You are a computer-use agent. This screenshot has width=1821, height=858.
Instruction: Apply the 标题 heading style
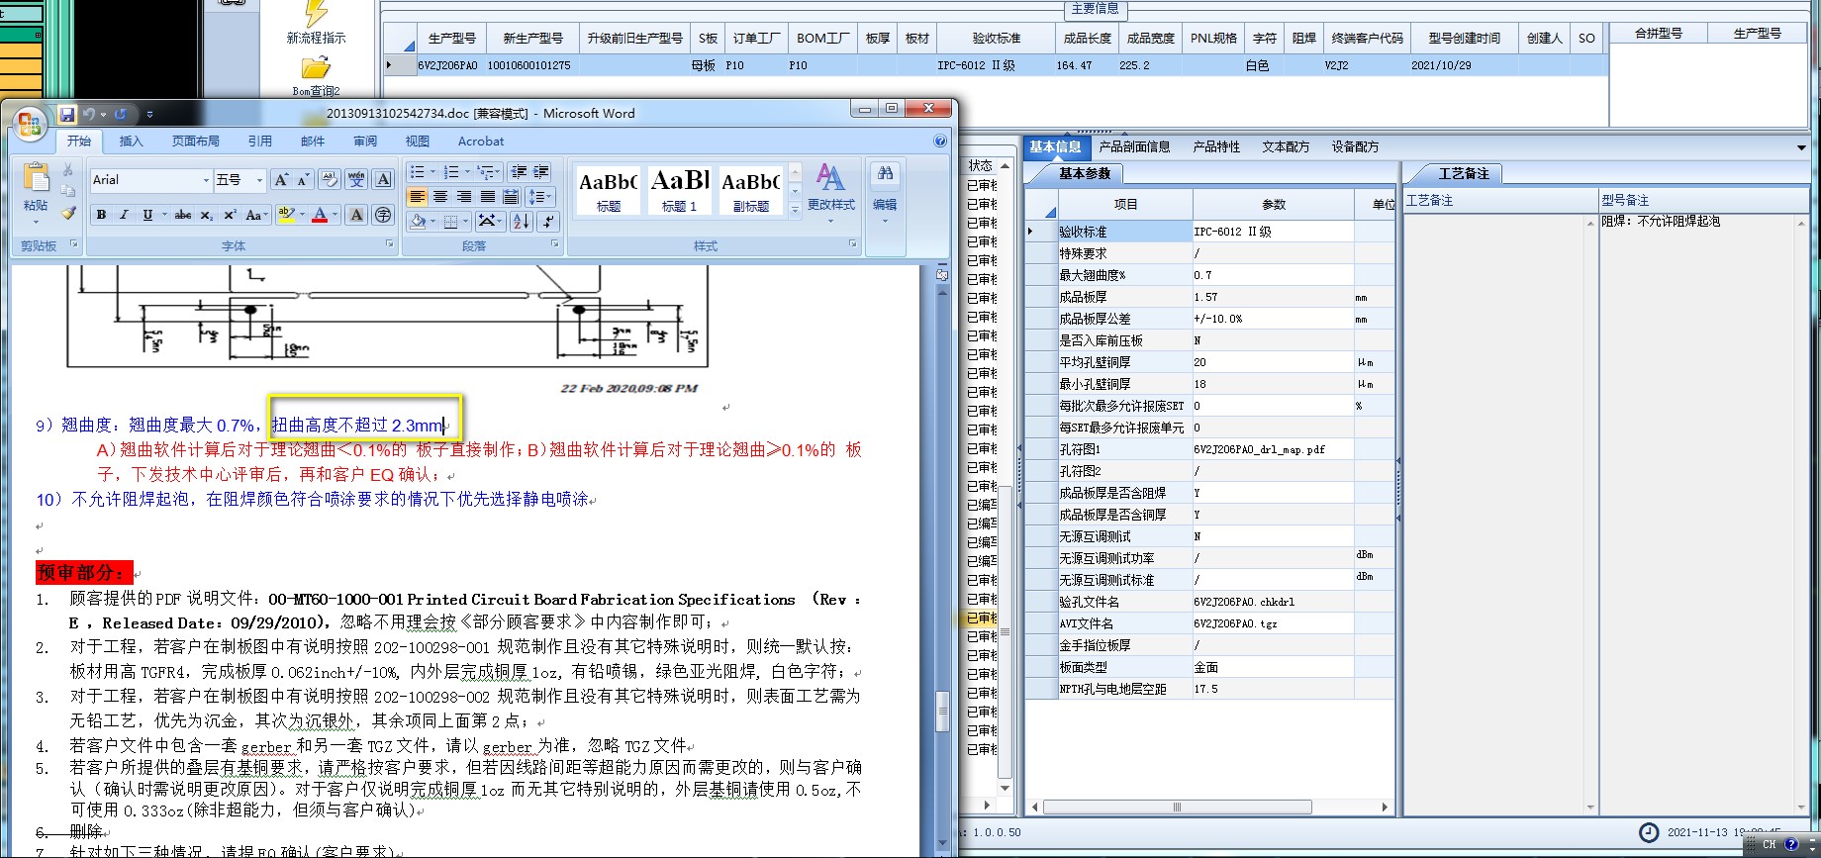609,189
